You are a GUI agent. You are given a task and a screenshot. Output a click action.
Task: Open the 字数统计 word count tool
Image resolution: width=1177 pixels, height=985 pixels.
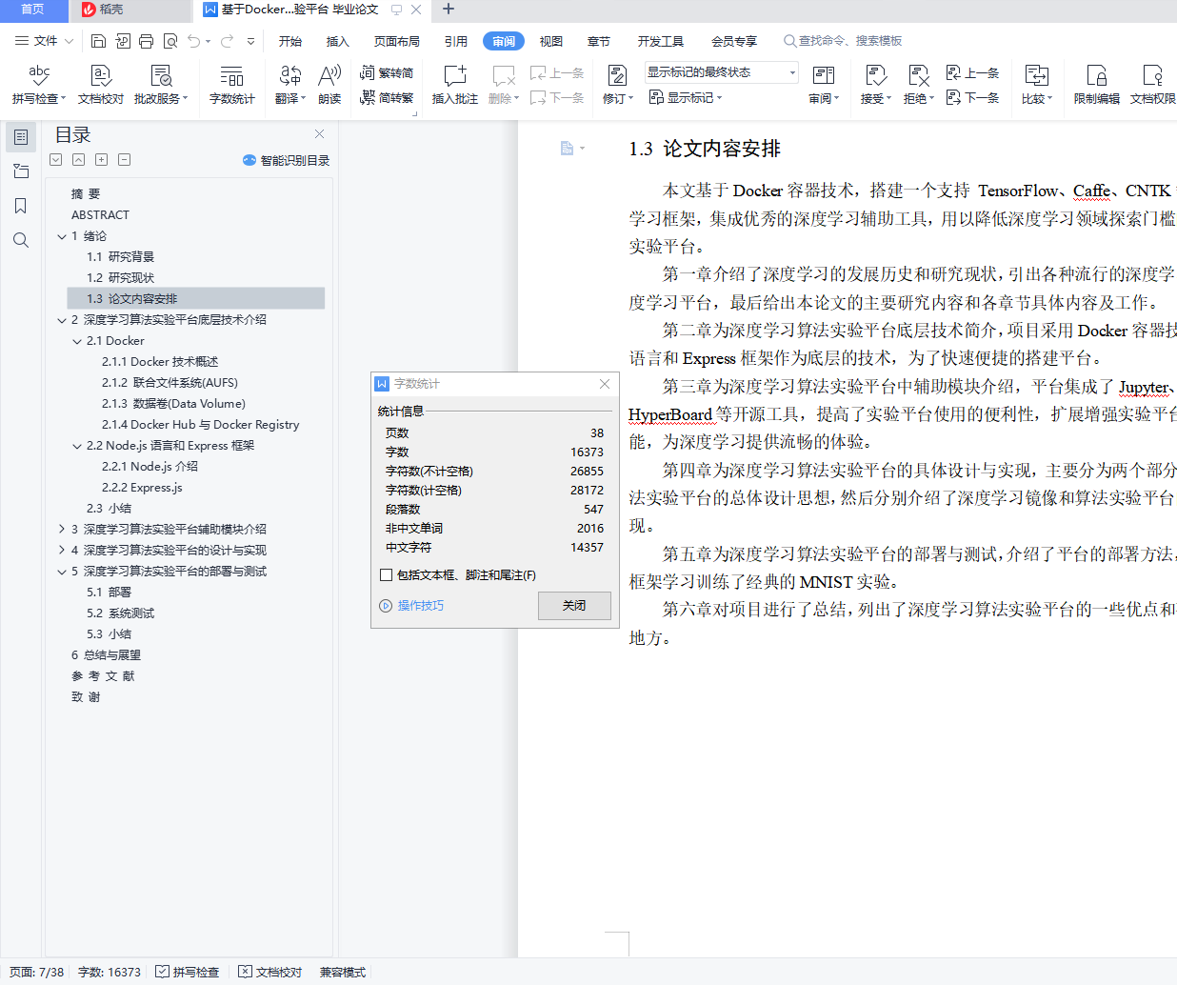[x=232, y=84]
